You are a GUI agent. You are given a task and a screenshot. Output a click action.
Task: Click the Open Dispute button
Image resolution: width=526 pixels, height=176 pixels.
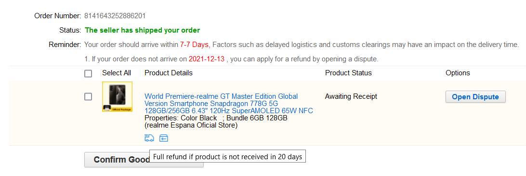pos(475,97)
